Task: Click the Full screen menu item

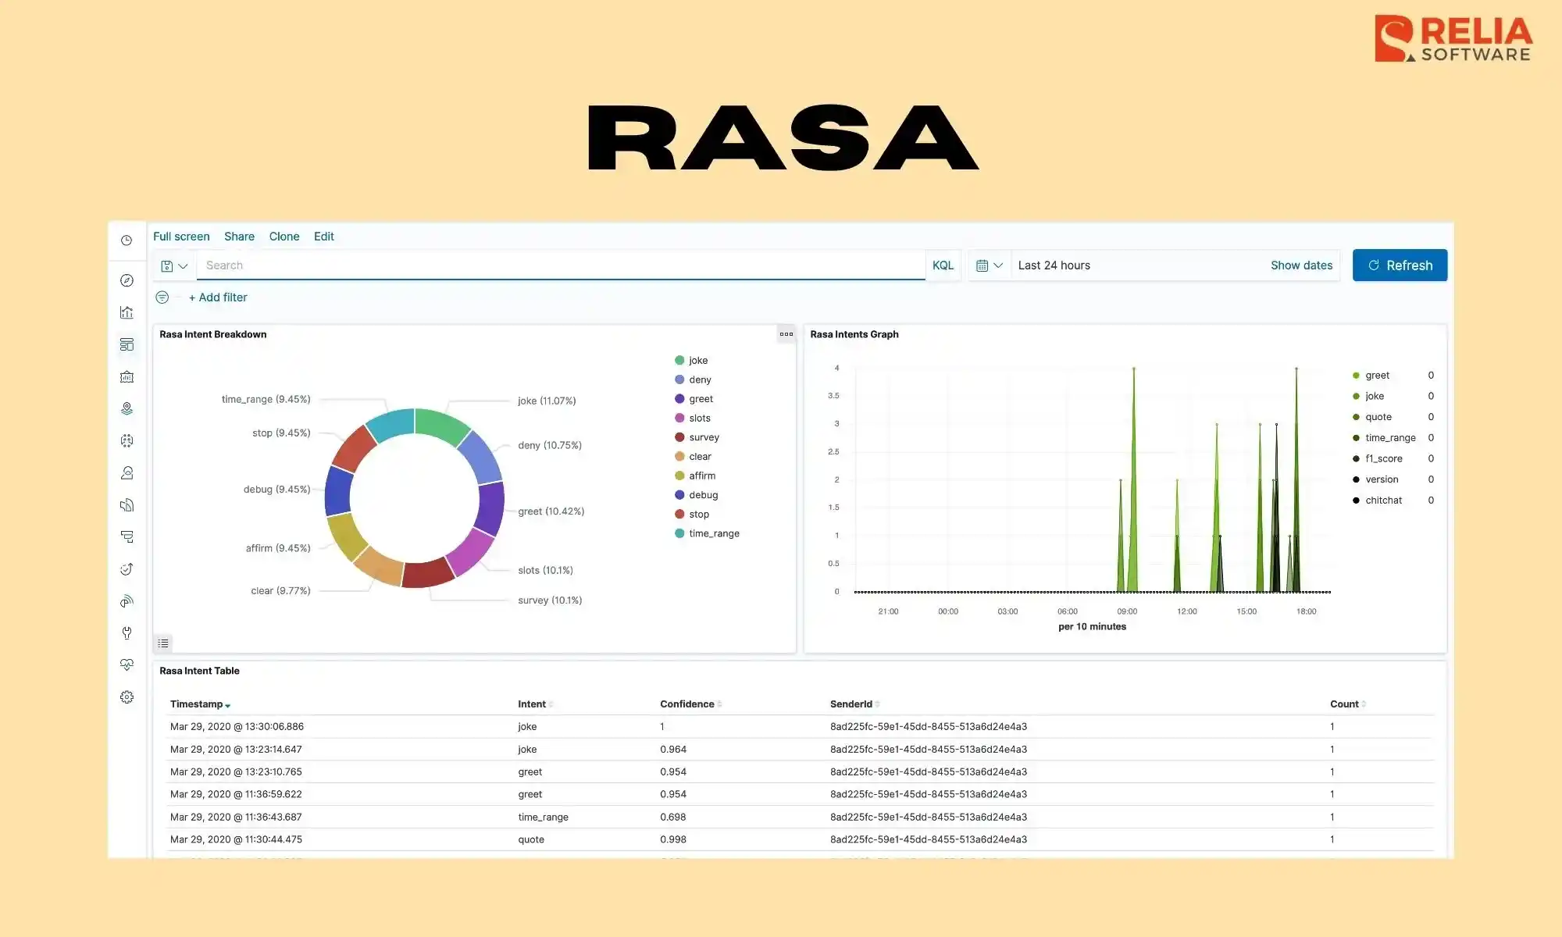Action: (x=181, y=237)
